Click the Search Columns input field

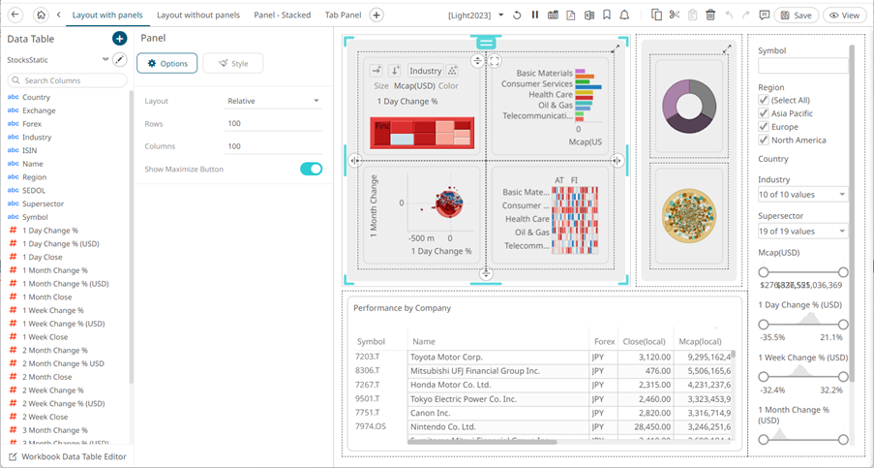[68, 80]
